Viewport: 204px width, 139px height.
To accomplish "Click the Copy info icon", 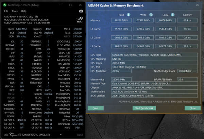I will [x=173, y=15].
